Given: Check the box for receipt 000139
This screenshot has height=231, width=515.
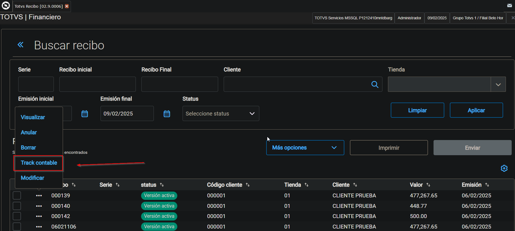Looking at the screenshot, I should tap(17, 195).
